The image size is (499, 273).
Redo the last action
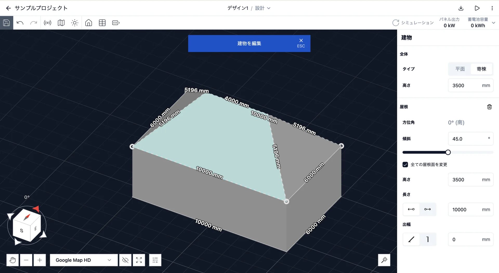tap(34, 23)
